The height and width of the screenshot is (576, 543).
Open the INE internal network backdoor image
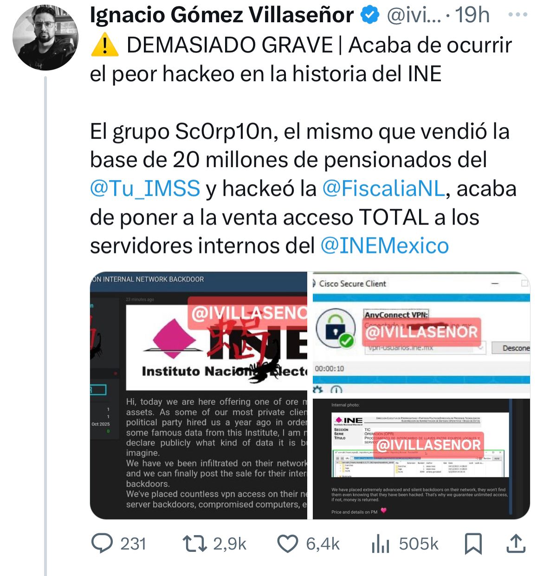click(199, 395)
